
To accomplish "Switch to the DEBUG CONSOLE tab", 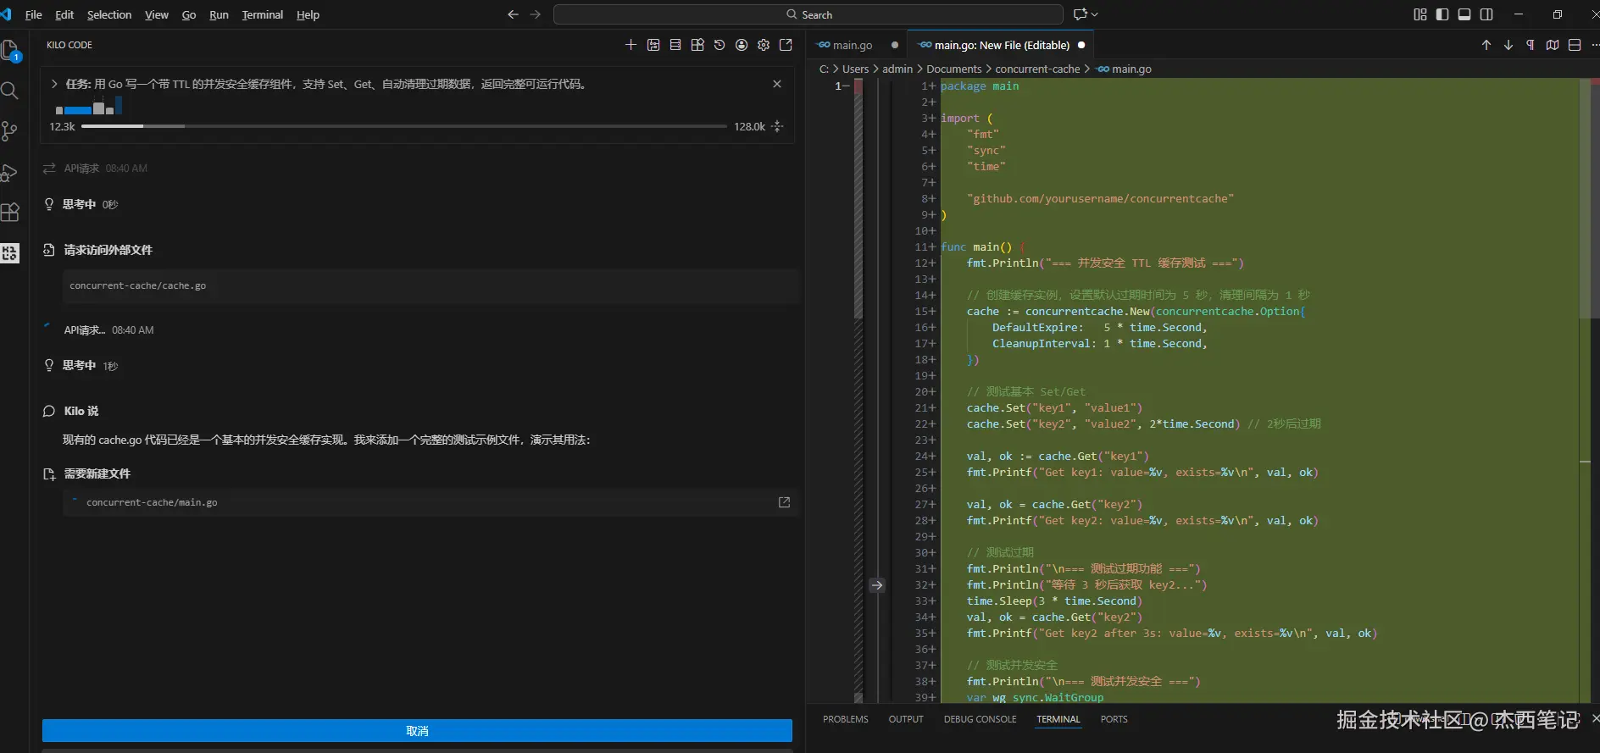I will tap(980, 719).
